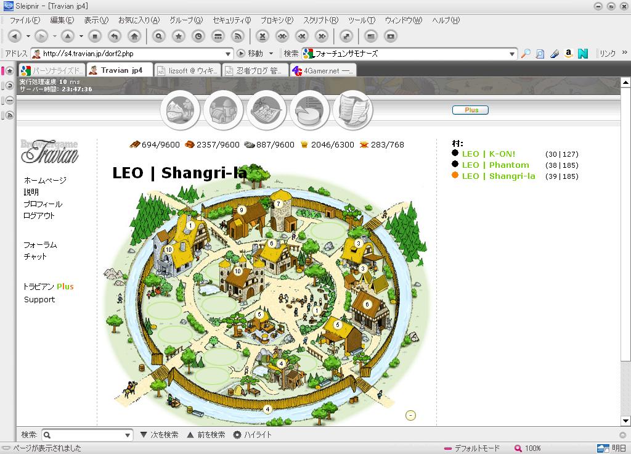Open the プロフィール link in the sidebar
The image size is (631, 454).
(43, 204)
